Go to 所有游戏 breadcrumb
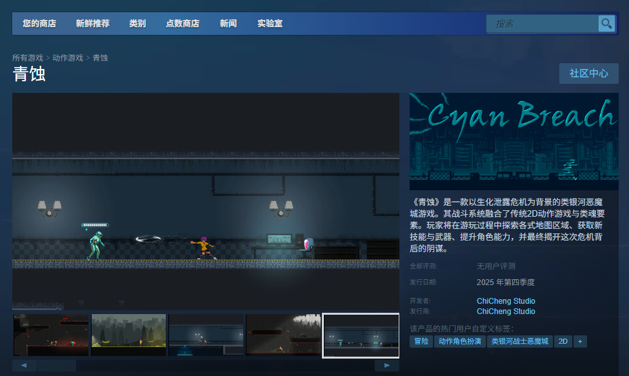This screenshot has height=376, width=629. tap(28, 58)
